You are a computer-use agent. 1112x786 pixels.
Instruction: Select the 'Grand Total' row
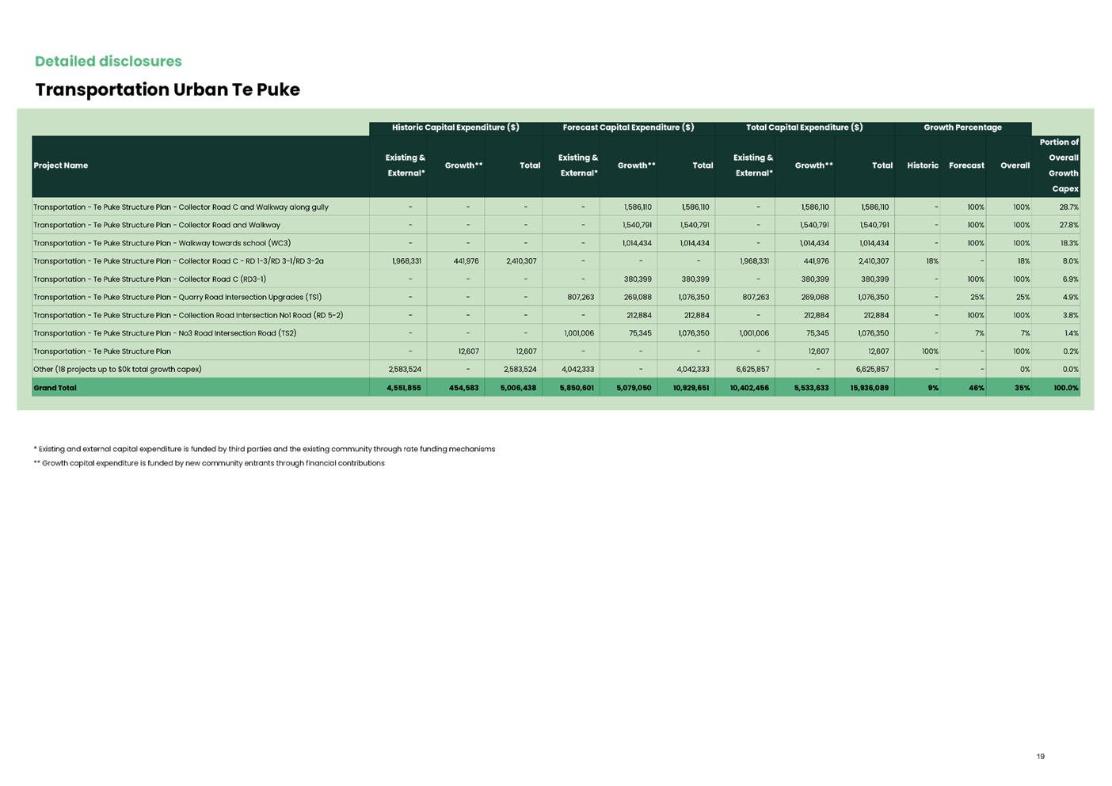point(55,387)
